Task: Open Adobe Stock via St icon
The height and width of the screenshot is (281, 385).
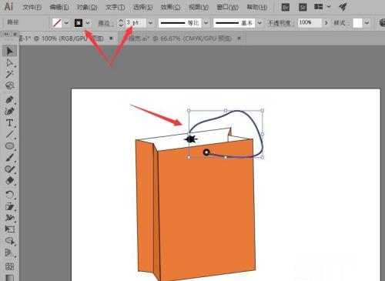Action: click(x=303, y=7)
